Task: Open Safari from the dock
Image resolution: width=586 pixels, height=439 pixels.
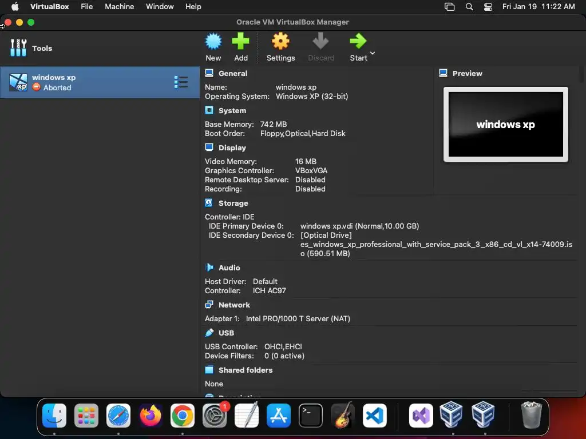Action: [x=118, y=416]
